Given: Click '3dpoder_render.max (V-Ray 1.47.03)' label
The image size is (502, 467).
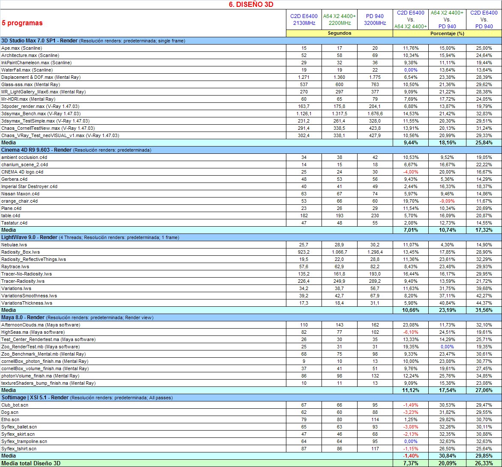Looking at the screenshot, I should [x=40, y=106].
